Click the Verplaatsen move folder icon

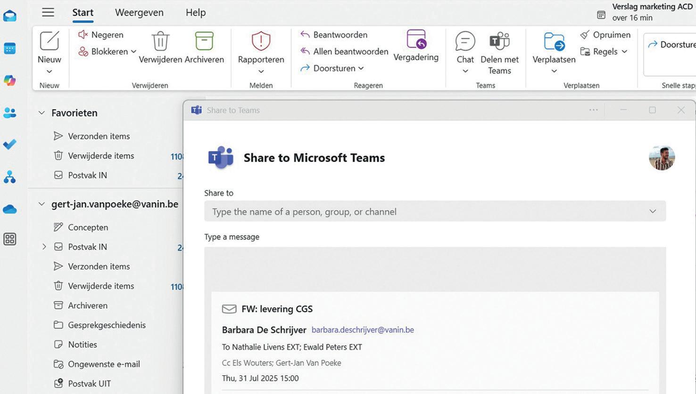pyautogui.click(x=554, y=41)
